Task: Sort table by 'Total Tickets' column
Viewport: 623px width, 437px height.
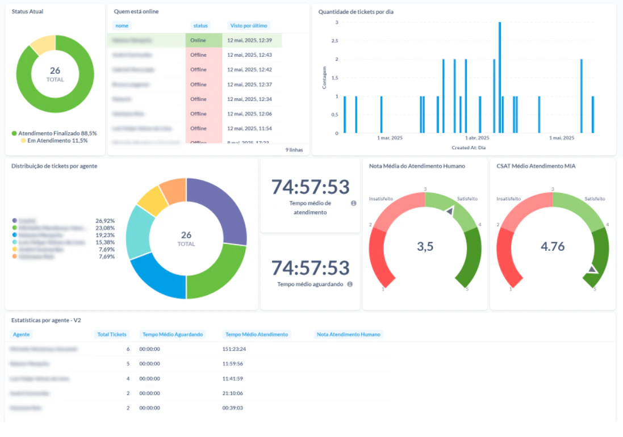Action: (112, 334)
